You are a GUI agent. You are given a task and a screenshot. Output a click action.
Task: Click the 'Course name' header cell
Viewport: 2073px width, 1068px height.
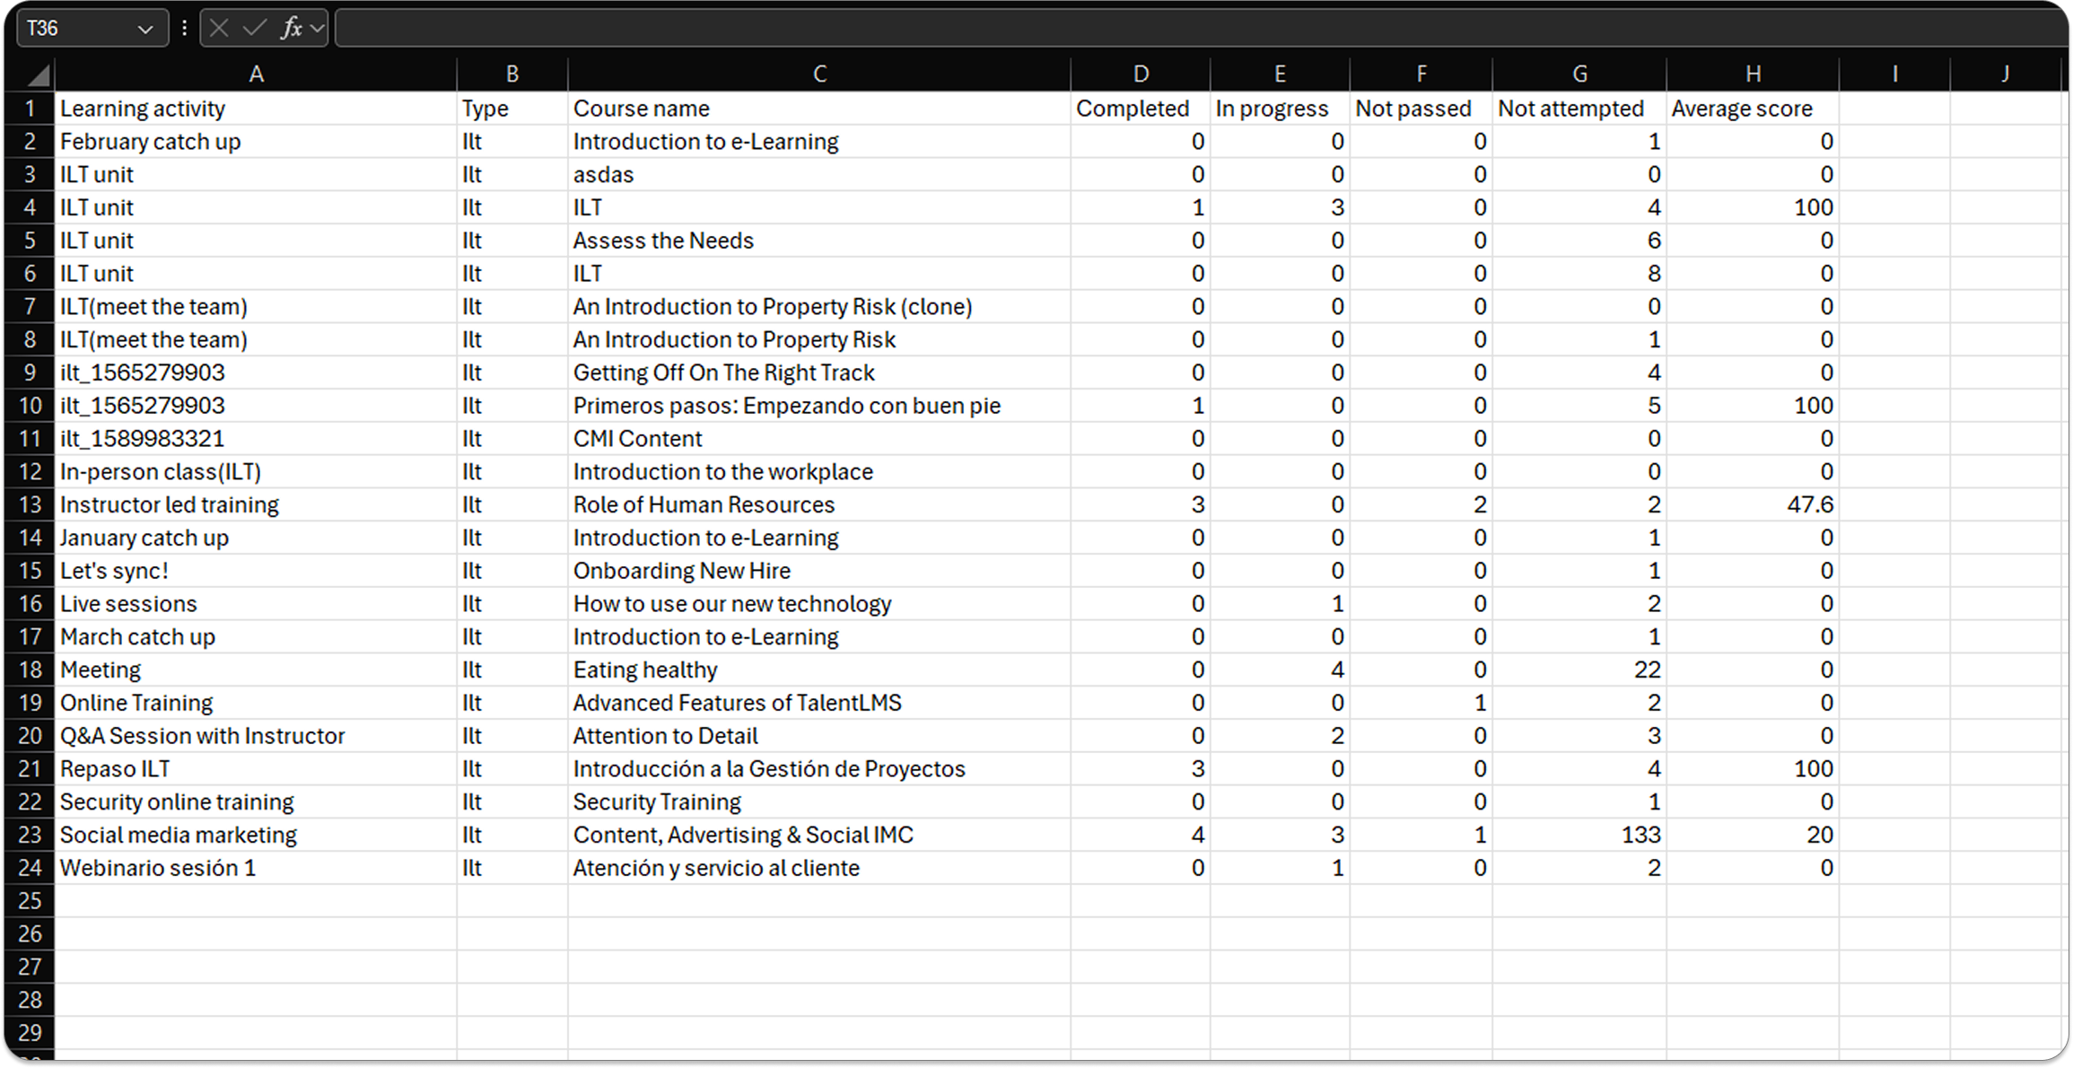point(819,109)
